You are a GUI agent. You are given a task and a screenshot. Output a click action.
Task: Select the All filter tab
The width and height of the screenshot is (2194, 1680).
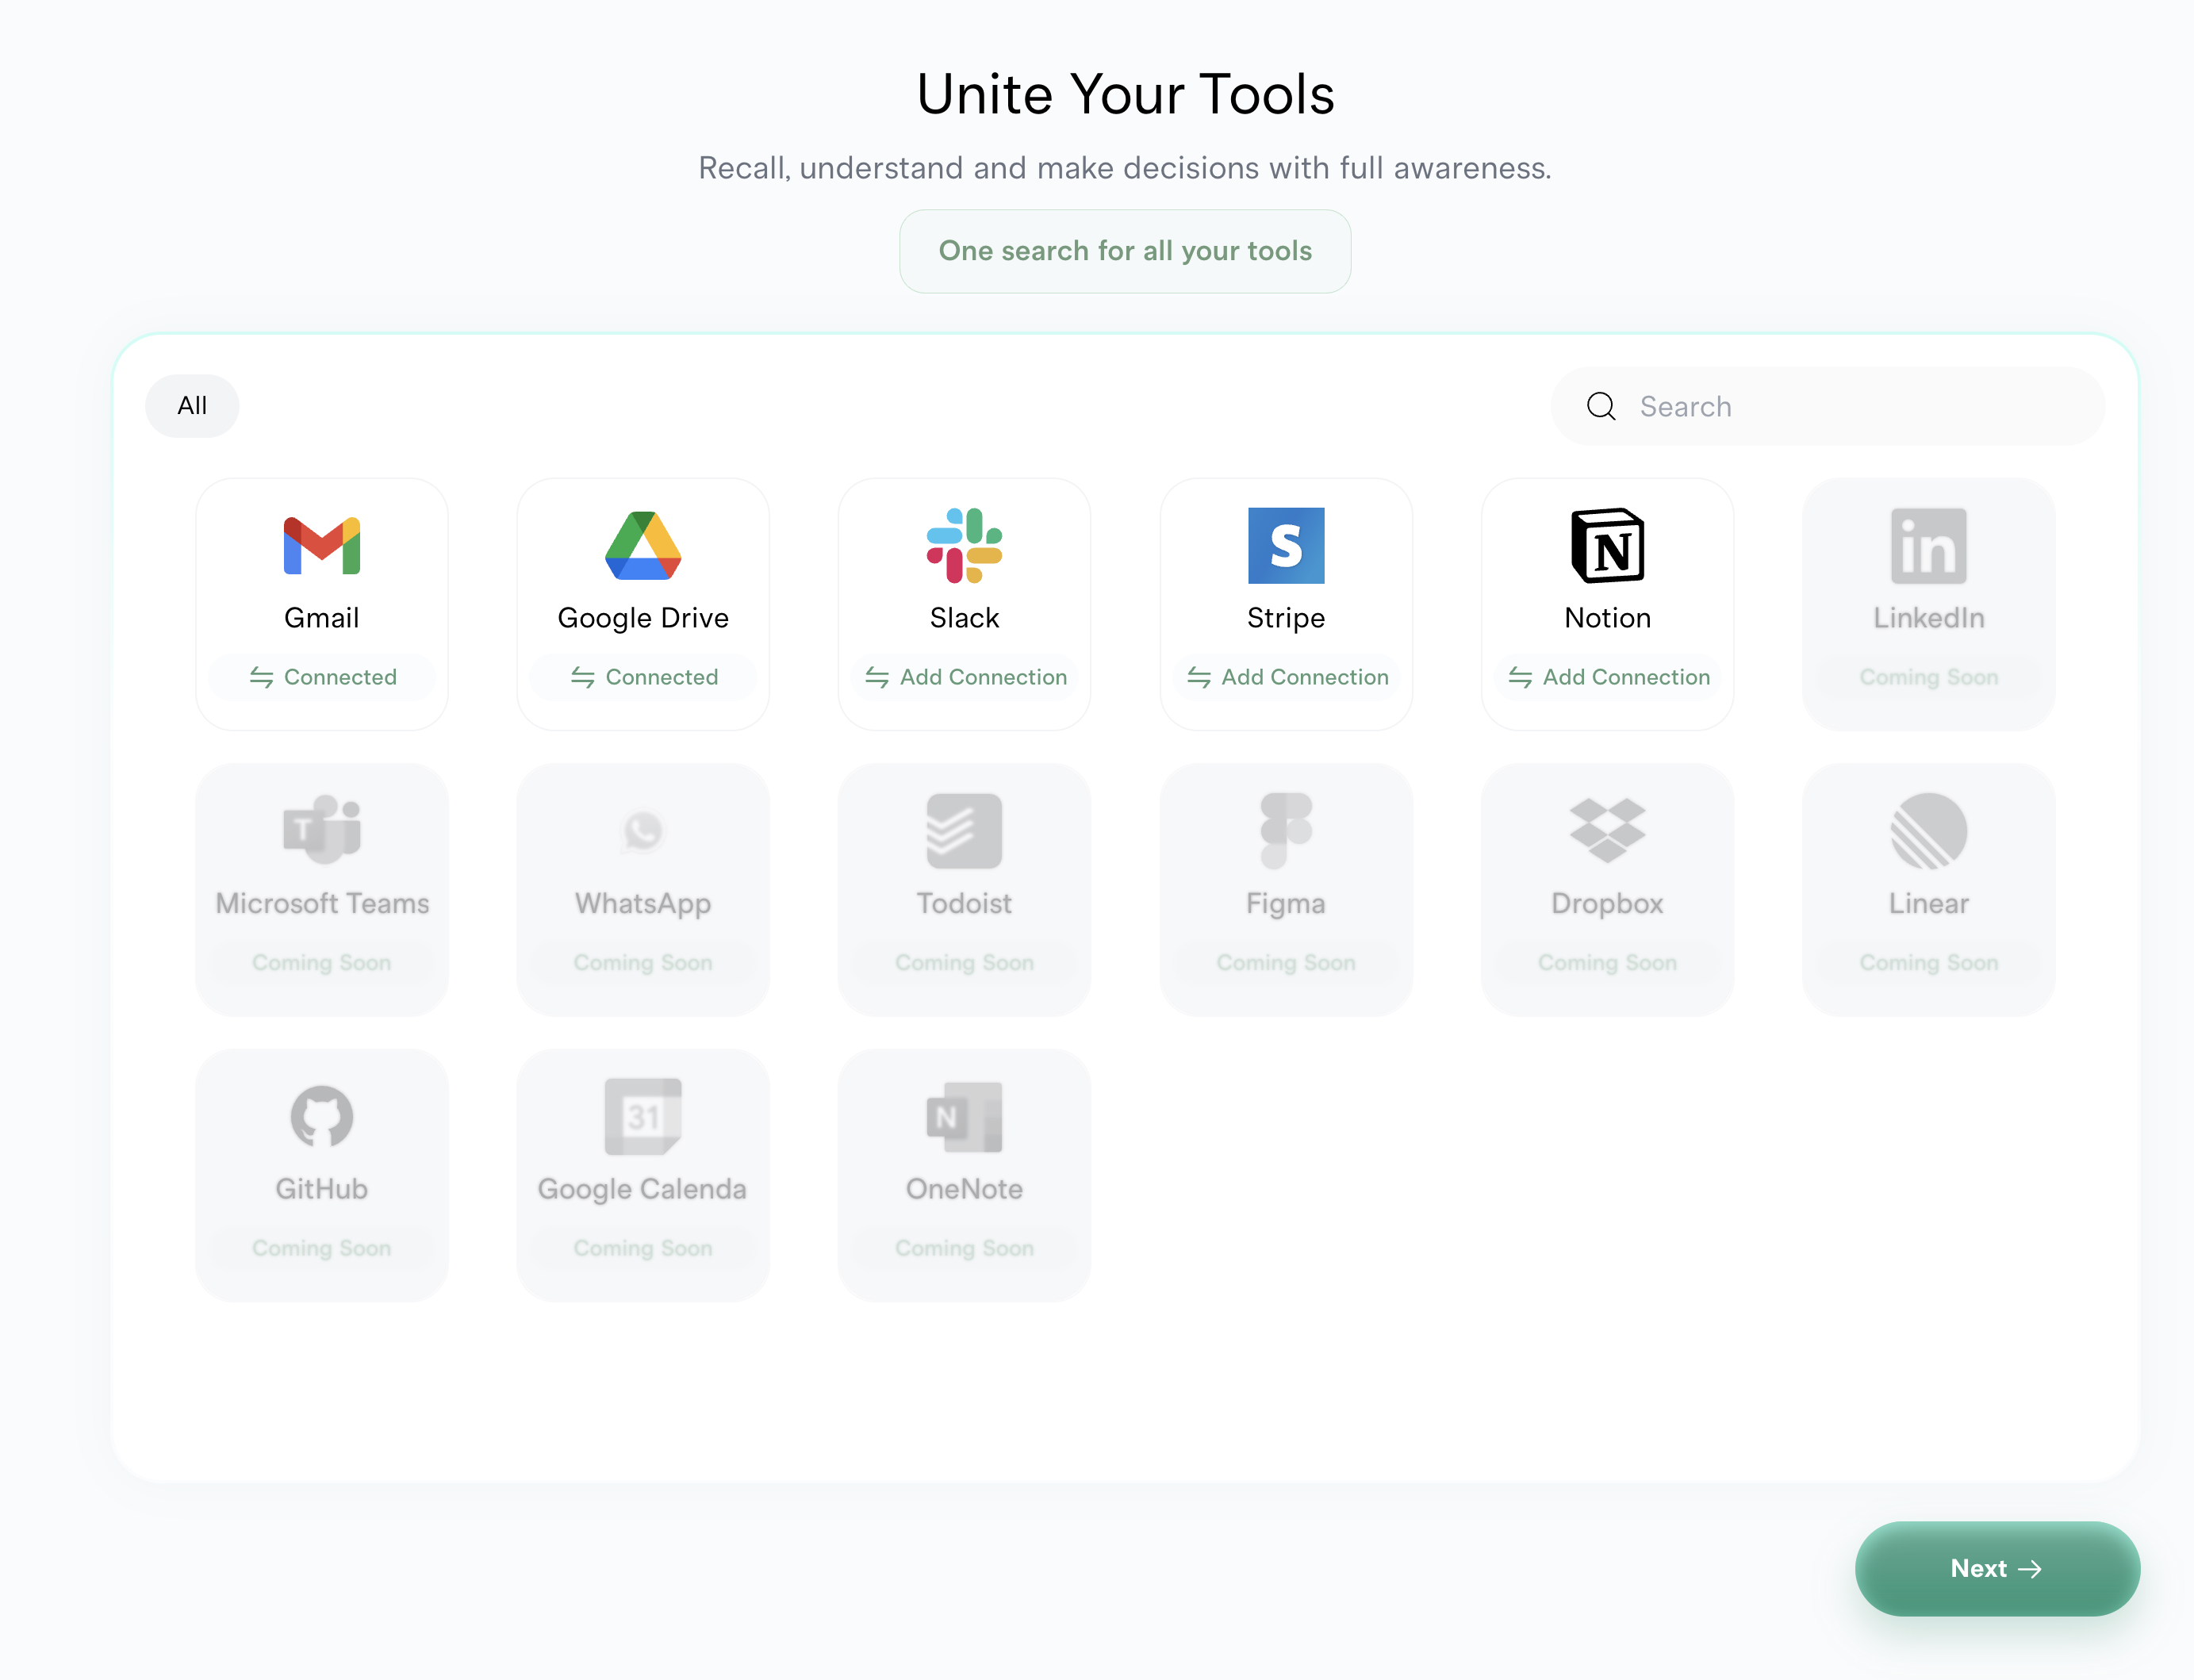(192, 406)
